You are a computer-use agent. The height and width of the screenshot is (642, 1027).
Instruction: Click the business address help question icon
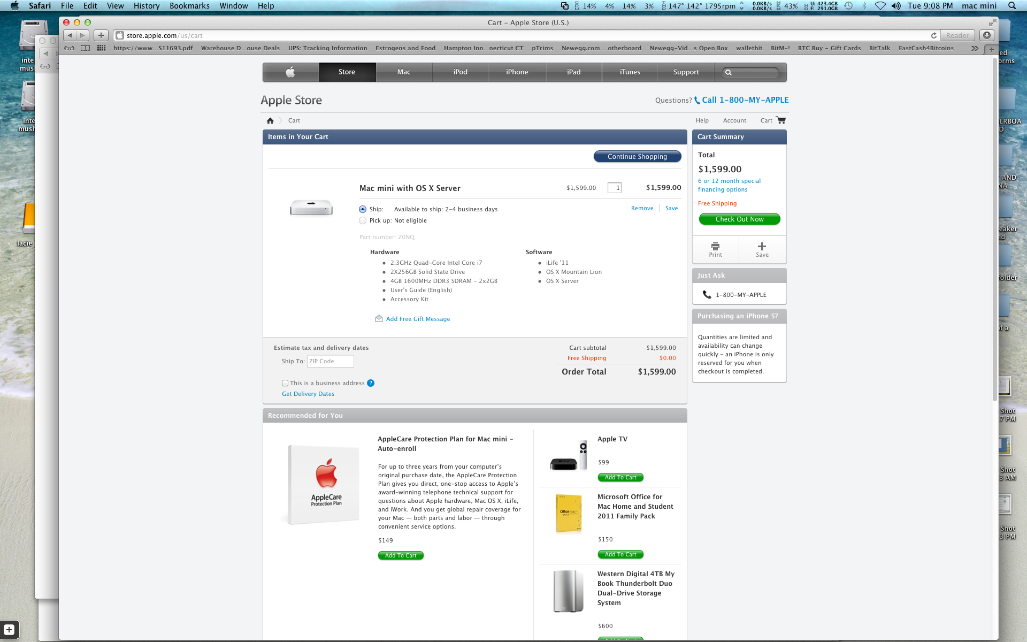[x=371, y=383]
